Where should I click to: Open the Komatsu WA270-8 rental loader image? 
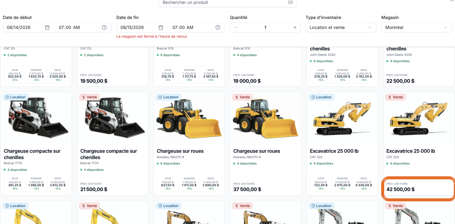click(x=189, y=119)
